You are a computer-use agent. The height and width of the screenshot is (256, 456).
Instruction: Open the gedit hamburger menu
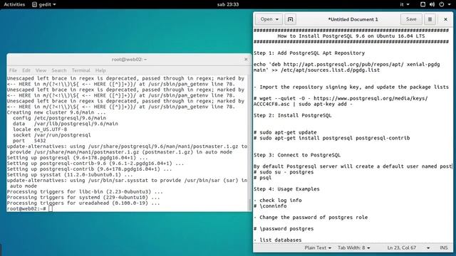tap(430, 19)
